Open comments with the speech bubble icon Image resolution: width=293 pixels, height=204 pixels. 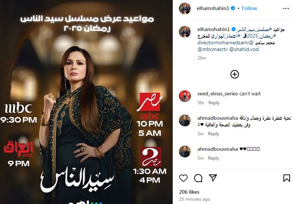198,178
